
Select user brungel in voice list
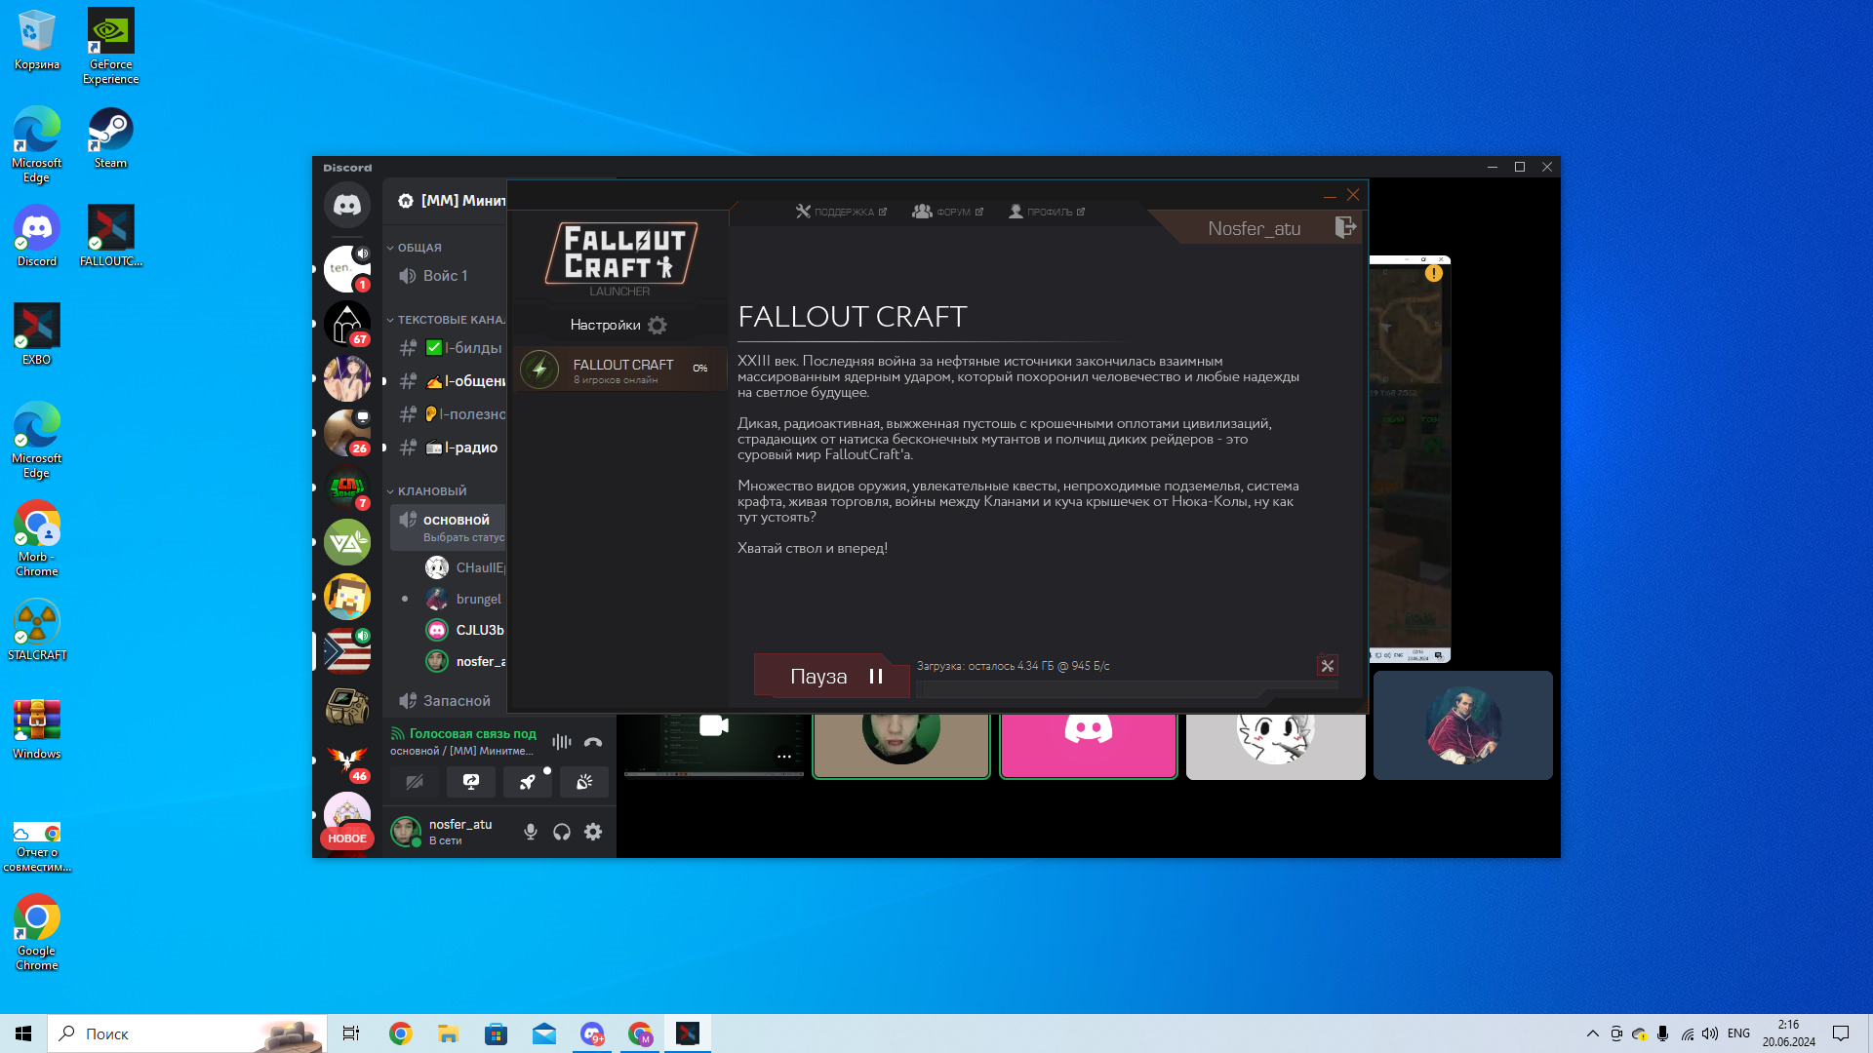point(464,599)
